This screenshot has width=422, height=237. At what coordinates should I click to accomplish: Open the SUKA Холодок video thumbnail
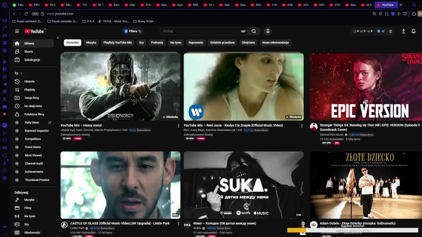244,185
